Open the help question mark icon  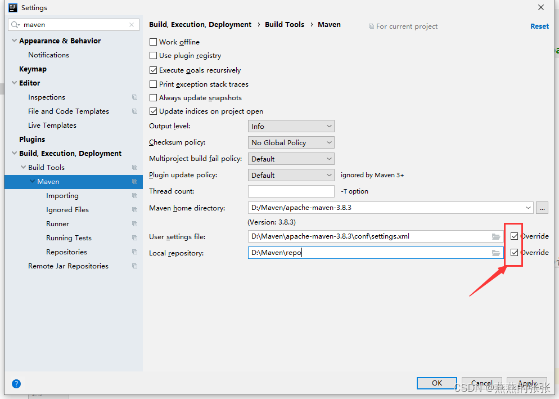point(16,384)
